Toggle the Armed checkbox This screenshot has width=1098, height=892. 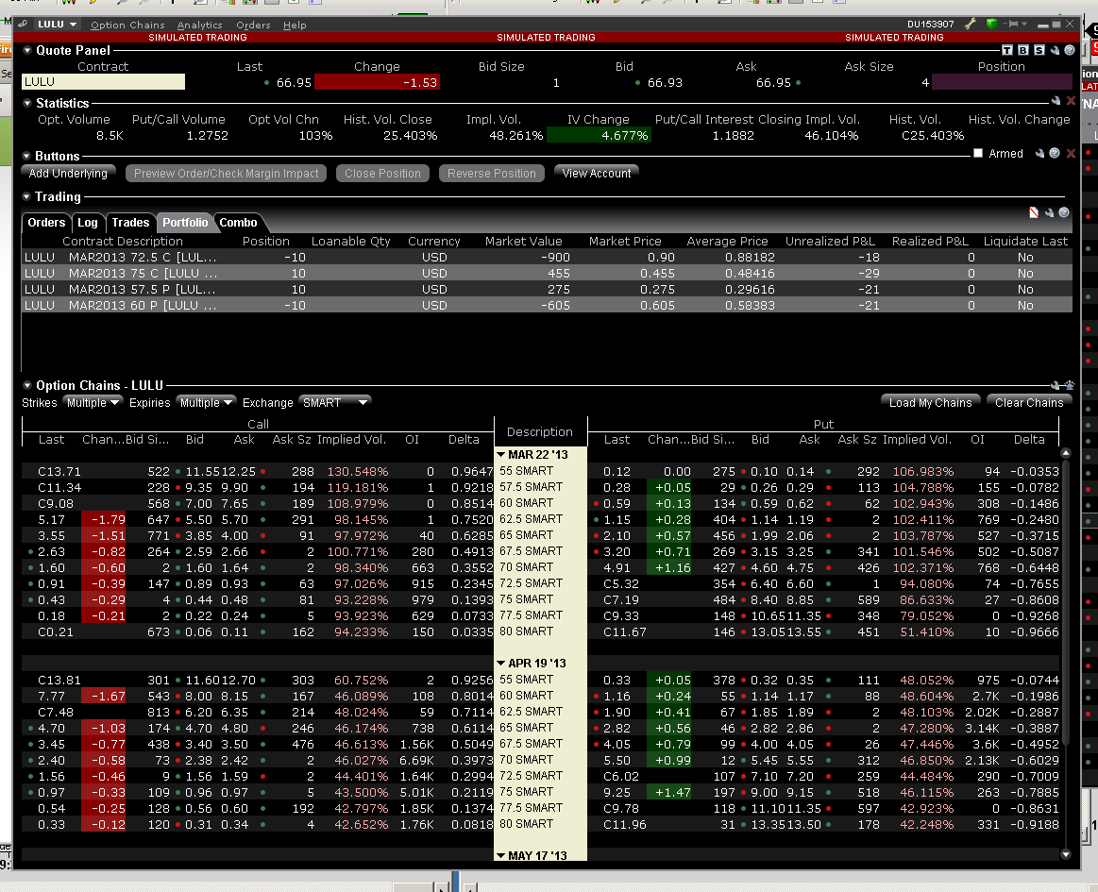click(978, 153)
